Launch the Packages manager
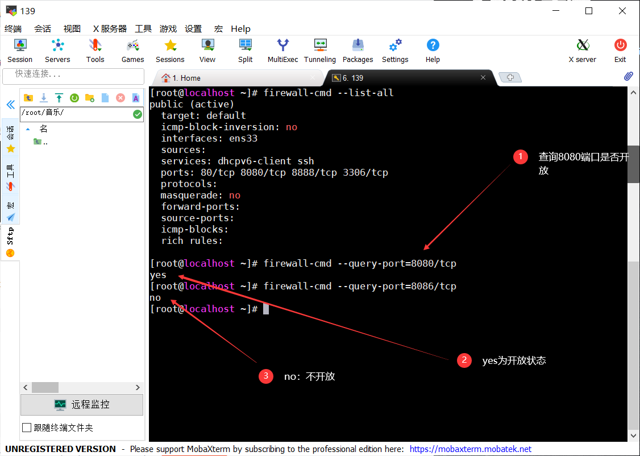This screenshot has height=456, width=640. (x=358, y=50)
